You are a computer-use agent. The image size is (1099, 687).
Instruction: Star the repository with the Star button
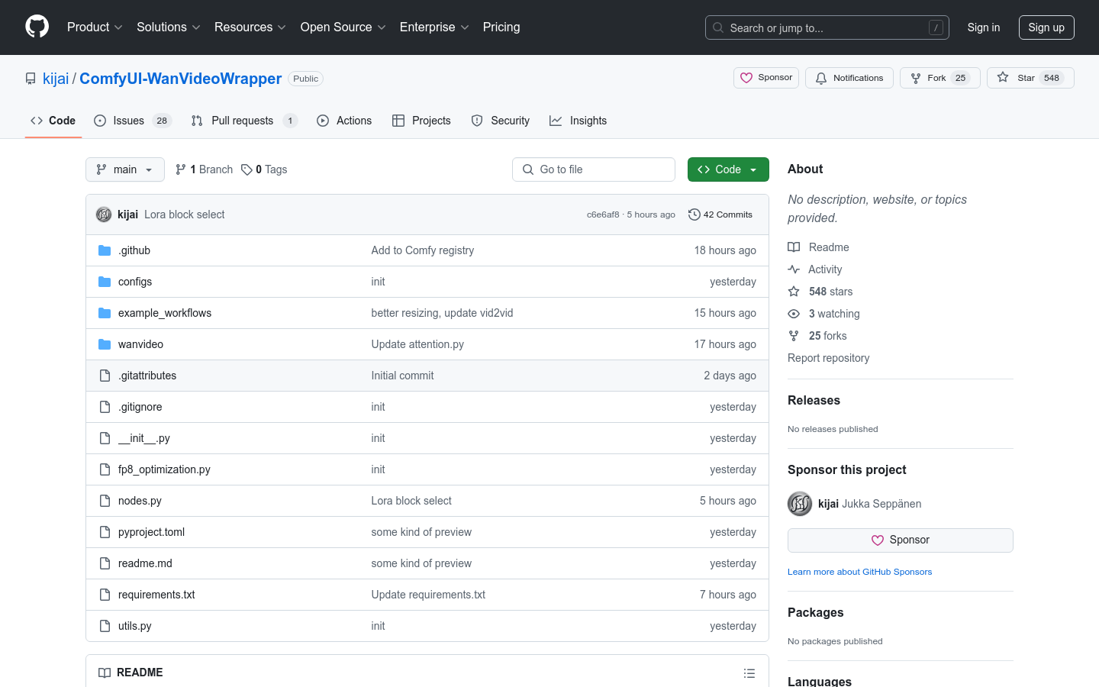pyautogui.click(x=1030, y=78)
